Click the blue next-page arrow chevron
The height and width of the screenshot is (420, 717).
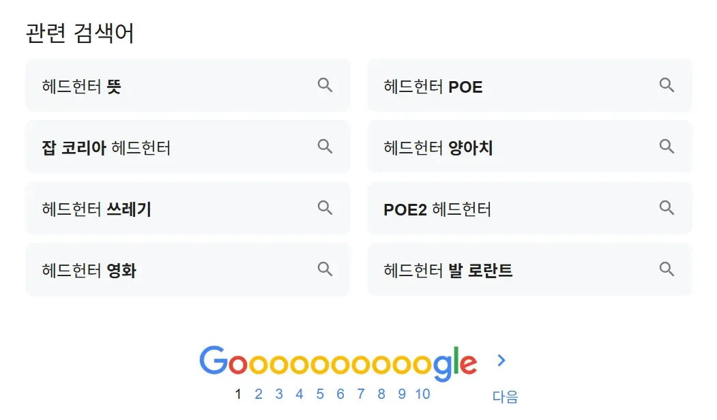(502, 361)
